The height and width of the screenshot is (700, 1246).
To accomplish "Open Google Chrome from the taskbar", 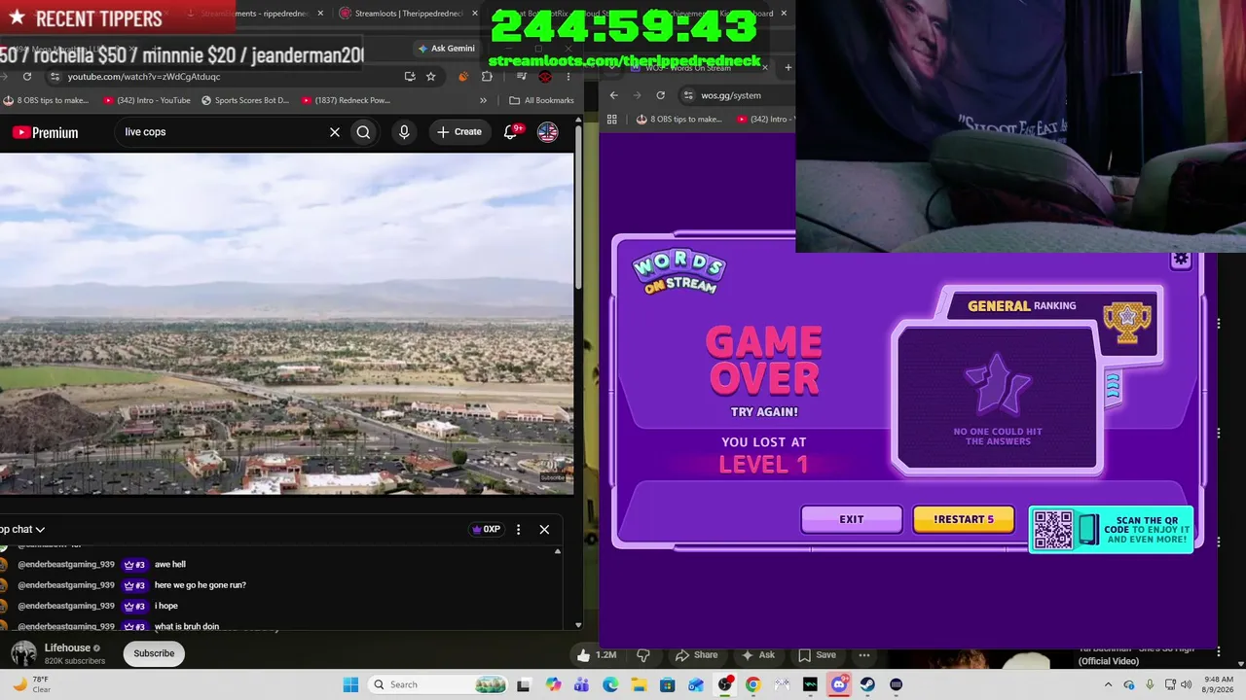I will click(x=752, y=684).
